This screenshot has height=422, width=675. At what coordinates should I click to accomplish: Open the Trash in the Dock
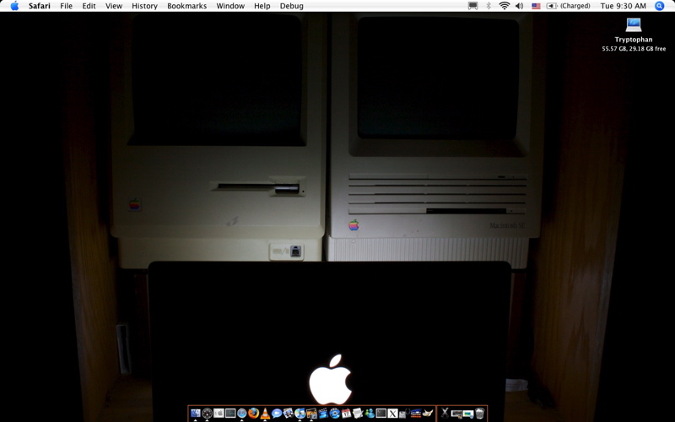coord(479,414)
